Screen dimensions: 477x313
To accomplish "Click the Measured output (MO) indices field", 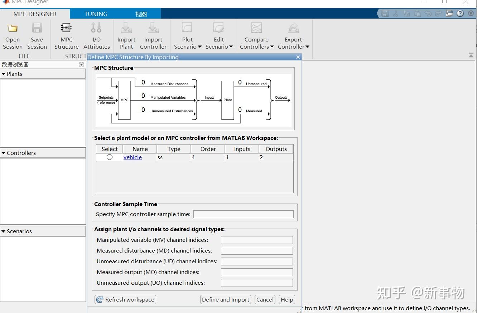I will point(257,272).
